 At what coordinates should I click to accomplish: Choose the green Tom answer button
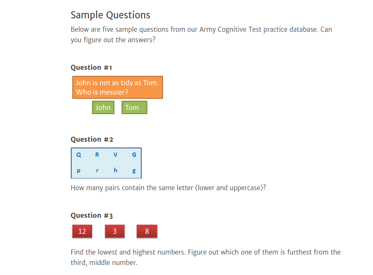tap(134, 107)
